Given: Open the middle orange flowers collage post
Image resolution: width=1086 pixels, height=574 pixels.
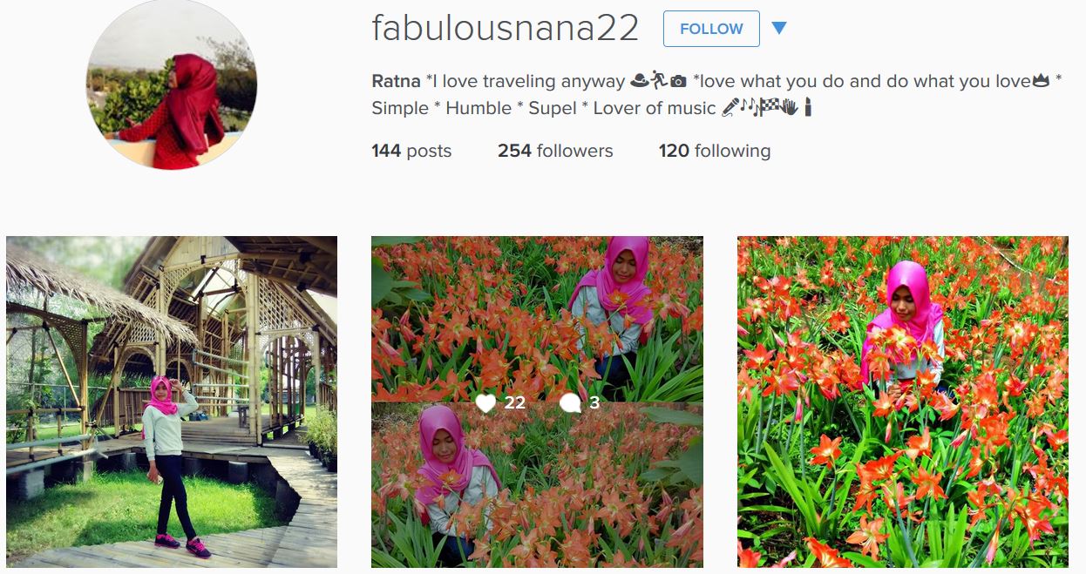Looking at the screenshot, I should pos(537,402).
